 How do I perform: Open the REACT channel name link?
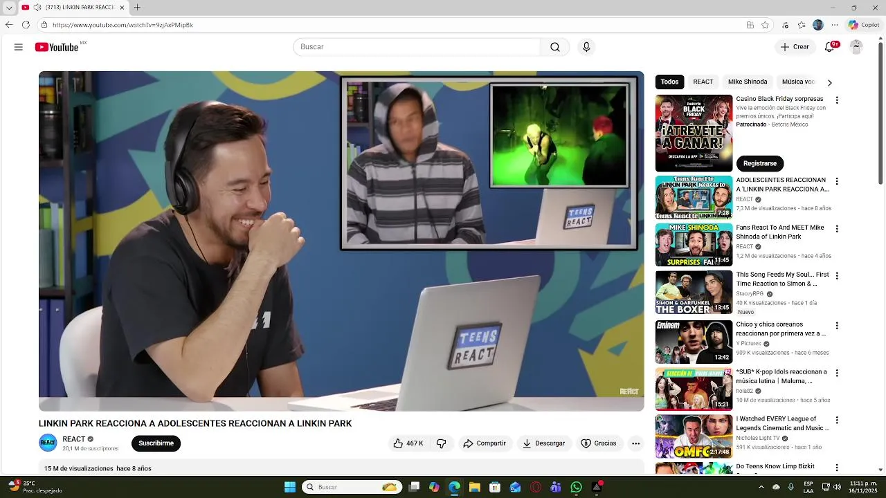[74, 439]
